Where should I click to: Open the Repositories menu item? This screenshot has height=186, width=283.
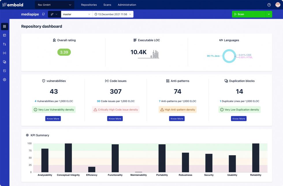(89, 5)
